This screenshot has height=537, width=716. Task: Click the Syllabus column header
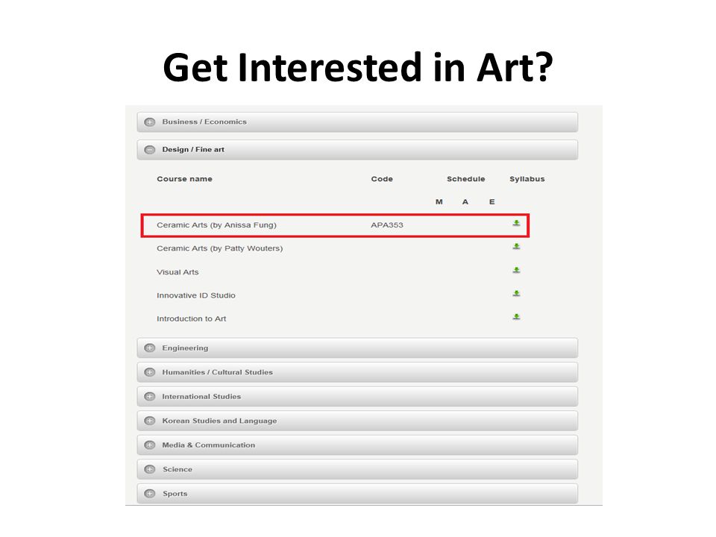coord(527,179)
